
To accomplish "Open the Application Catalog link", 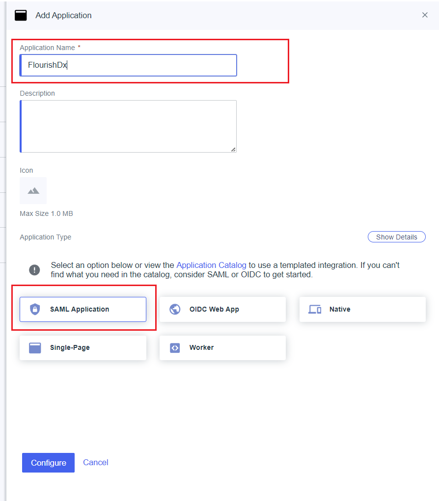I will (211, 265).
